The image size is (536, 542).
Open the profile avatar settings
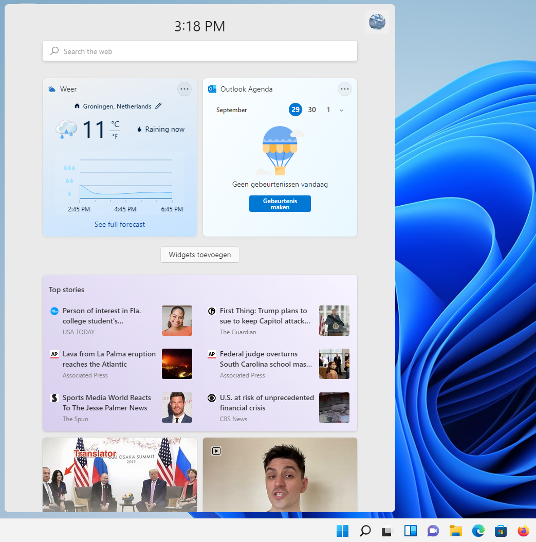[377, 22]
